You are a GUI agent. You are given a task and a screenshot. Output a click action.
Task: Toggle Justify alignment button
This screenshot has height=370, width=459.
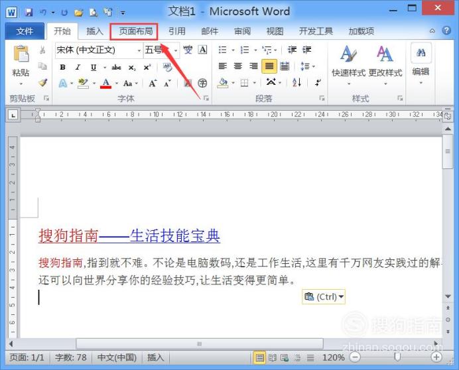click(269, 66)
